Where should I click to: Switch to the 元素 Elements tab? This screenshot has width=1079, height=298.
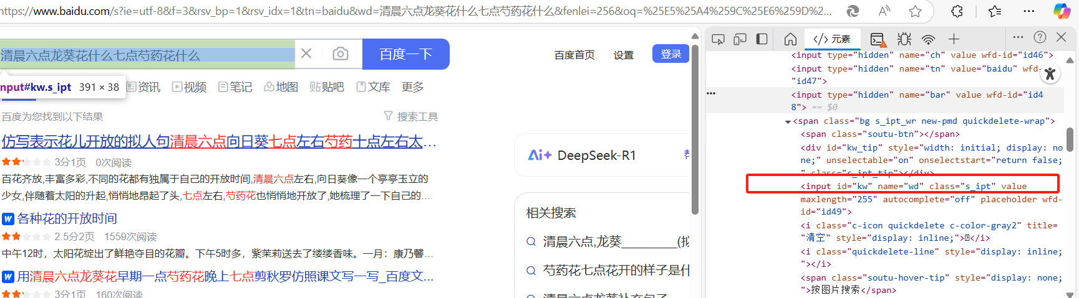(x=832, y=39)
